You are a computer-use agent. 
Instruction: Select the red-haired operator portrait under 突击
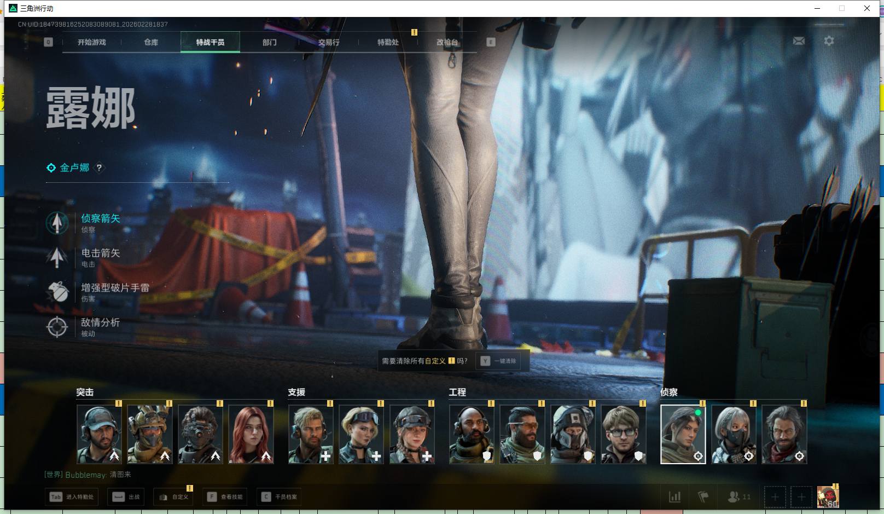pos(251,435)
